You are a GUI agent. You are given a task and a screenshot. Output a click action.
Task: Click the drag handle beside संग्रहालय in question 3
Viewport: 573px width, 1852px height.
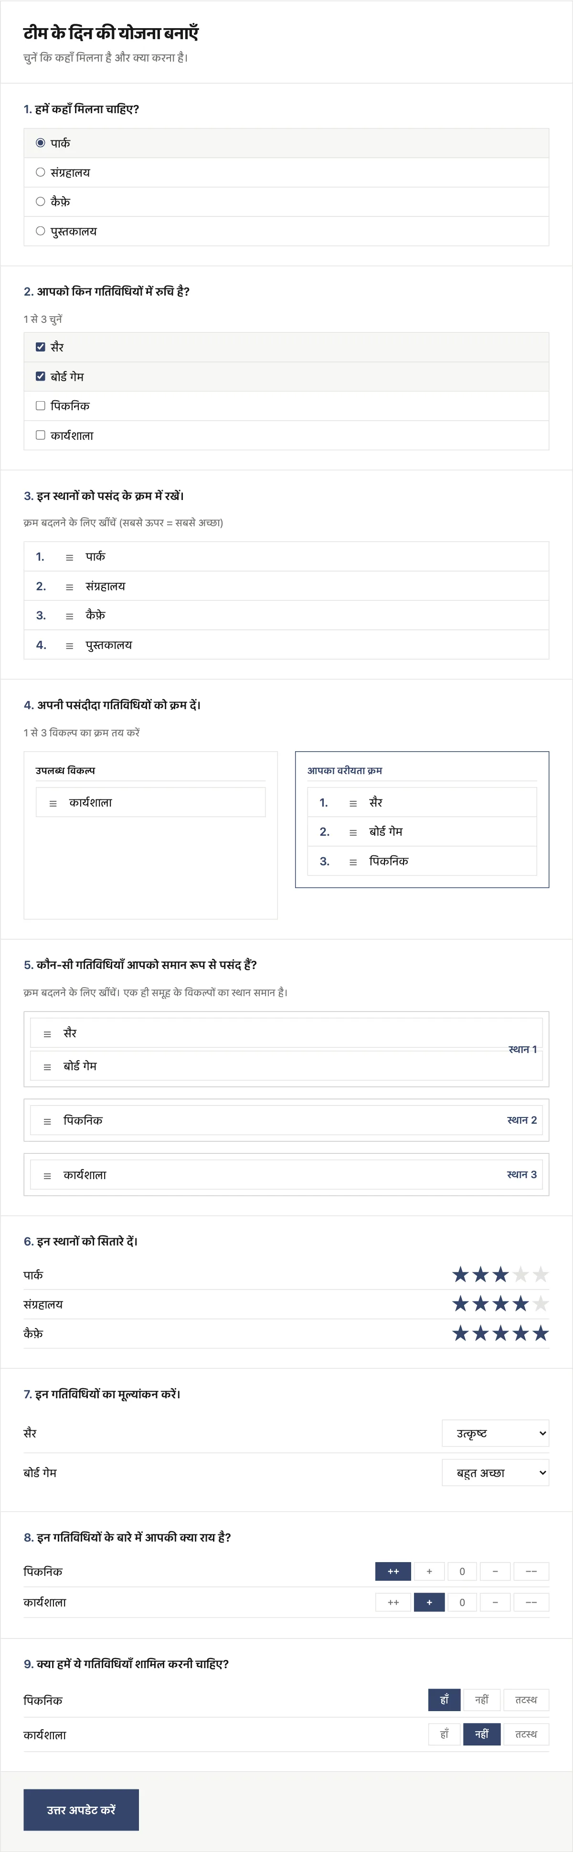click(x=70, y=586)
